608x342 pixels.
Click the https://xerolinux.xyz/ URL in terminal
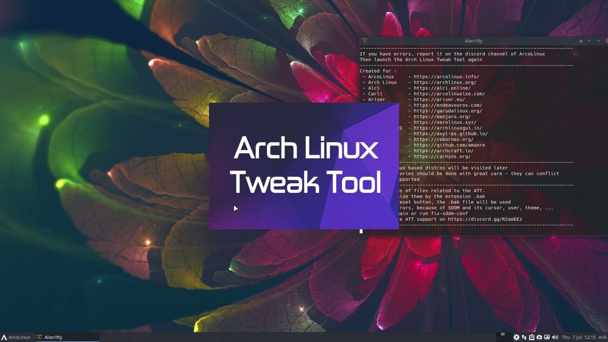(x=445, y=123)
